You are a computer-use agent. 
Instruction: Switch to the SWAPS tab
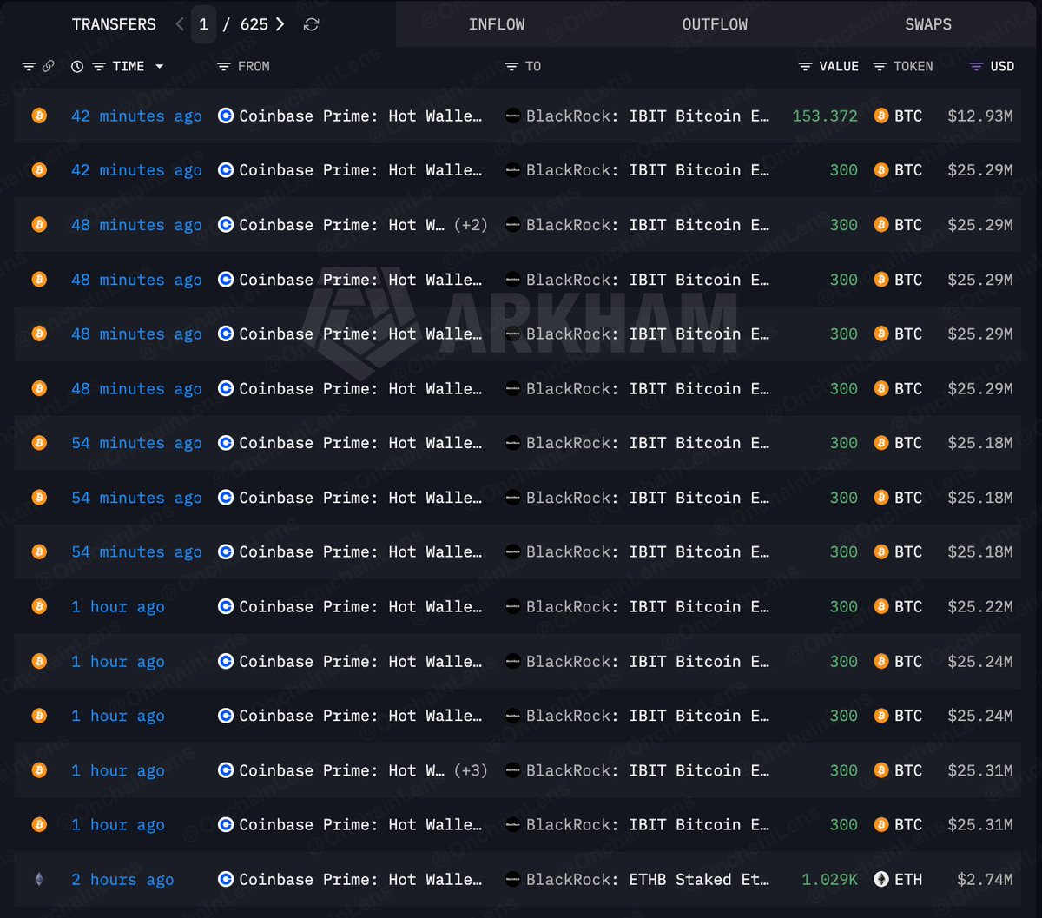(x=928, y=24)
